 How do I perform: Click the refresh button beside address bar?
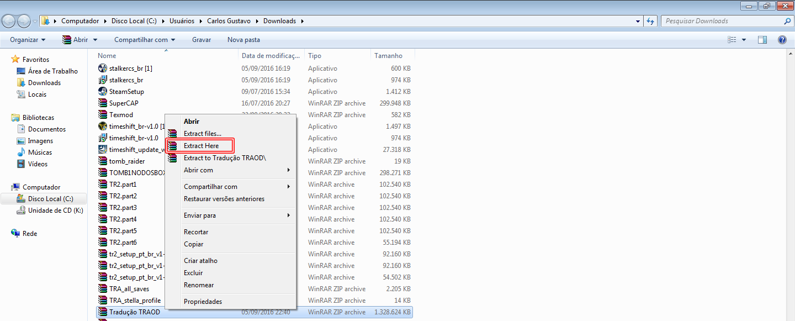click(650, 21)
